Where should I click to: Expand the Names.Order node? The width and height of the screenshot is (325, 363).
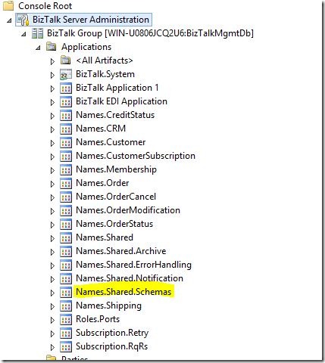coord(52,184)
